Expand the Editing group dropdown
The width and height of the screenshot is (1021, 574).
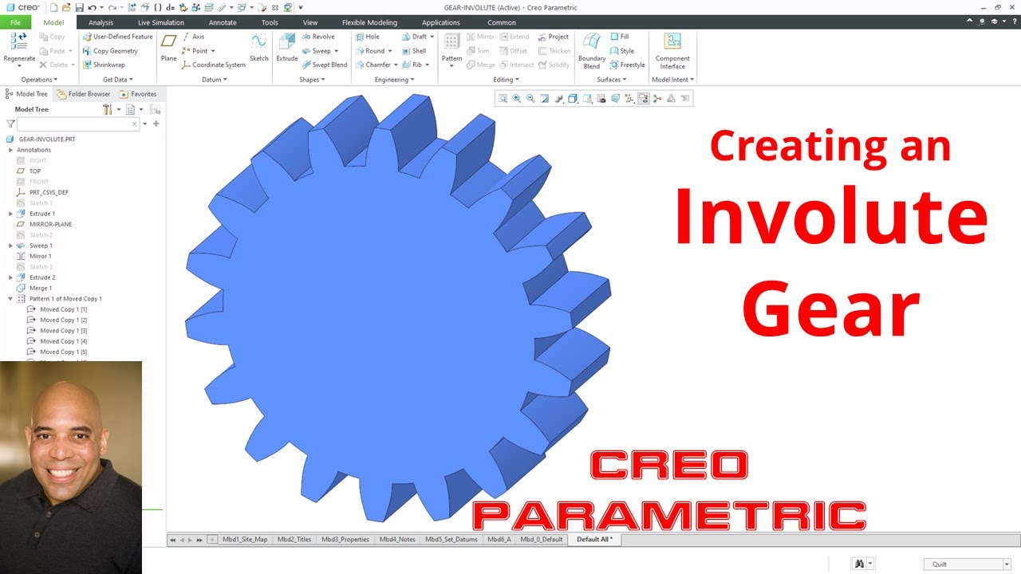pos(506,80)
